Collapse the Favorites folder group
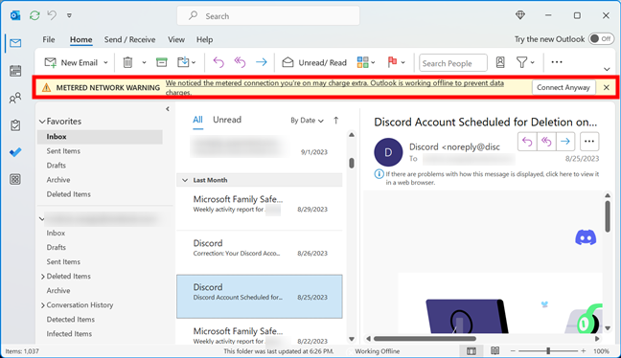This screenshot has width=621, height=358. (42, 122)
